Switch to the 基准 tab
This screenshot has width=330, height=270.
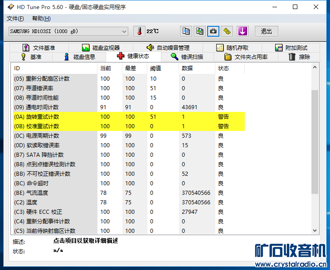point(31,57)
